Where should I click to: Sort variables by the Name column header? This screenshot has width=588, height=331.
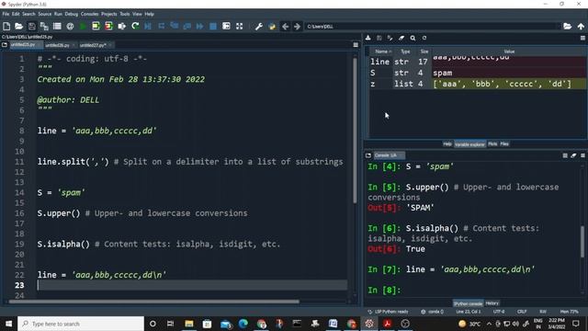(x=382, y=51)
